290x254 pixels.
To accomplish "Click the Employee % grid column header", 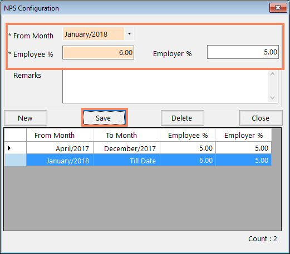I will [x=188, y=135].
